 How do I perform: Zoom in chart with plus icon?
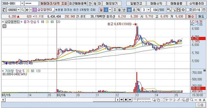[x=200, y=100]
